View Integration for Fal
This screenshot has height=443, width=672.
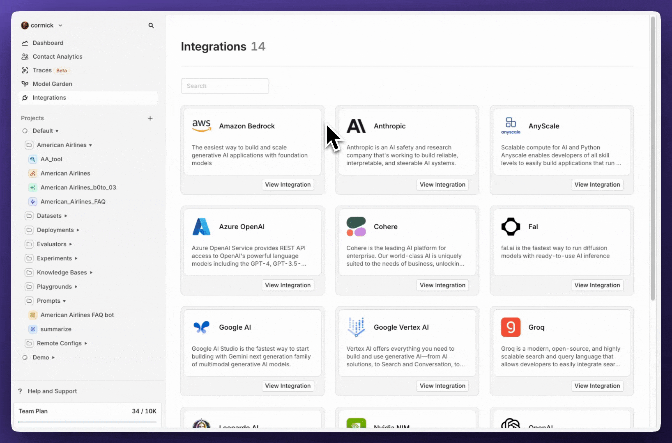click(597, 285)
